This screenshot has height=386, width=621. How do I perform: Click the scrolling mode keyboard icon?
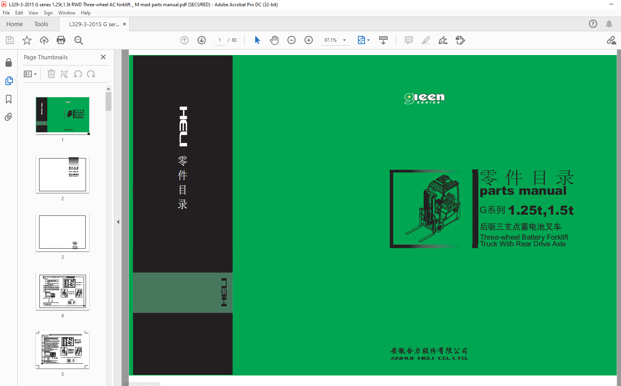[383, 40]
